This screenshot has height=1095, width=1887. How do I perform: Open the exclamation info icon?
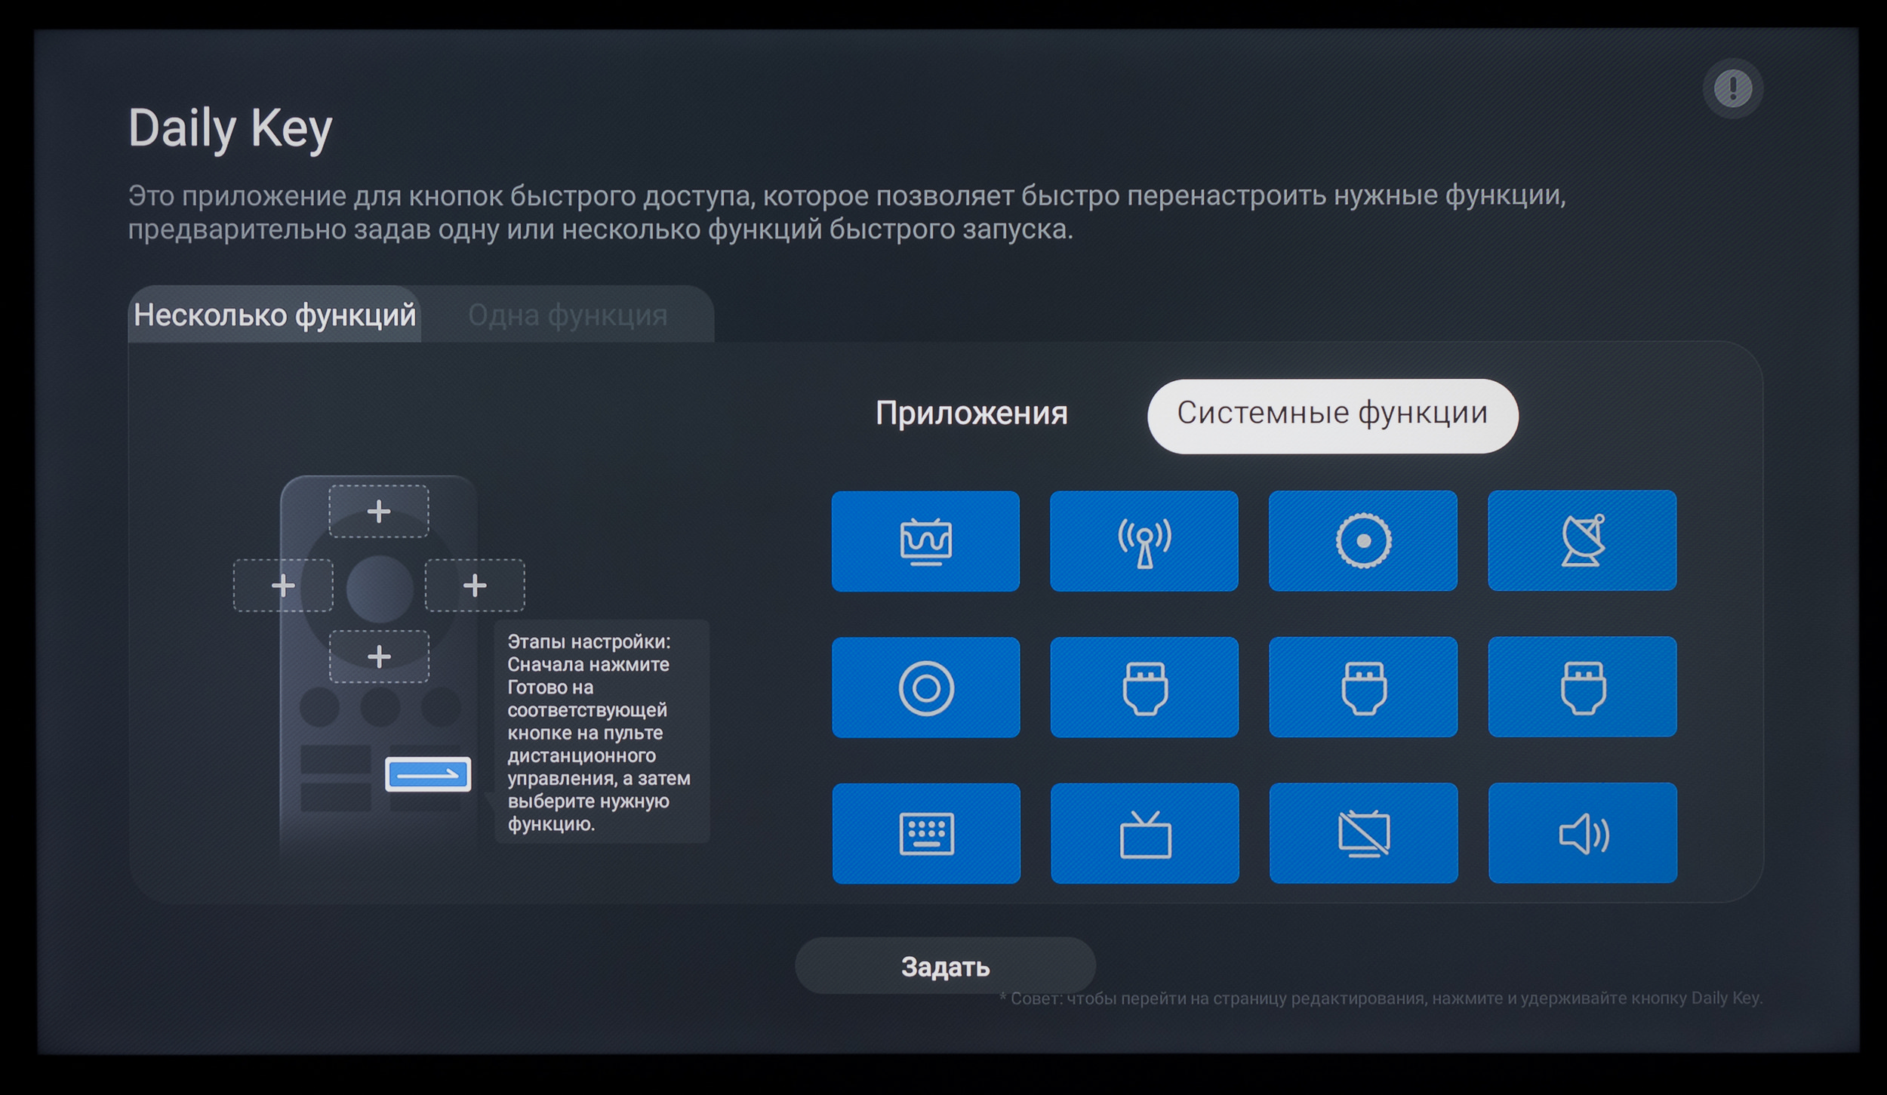1732,89
